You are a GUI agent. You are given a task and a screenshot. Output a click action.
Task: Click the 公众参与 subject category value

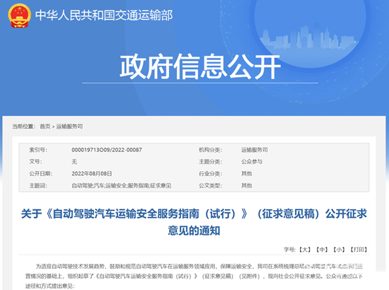point(252,162)
